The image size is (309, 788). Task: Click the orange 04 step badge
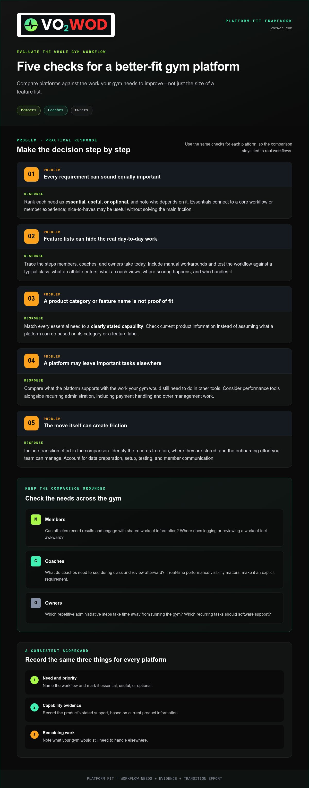(x=31, y=361)
